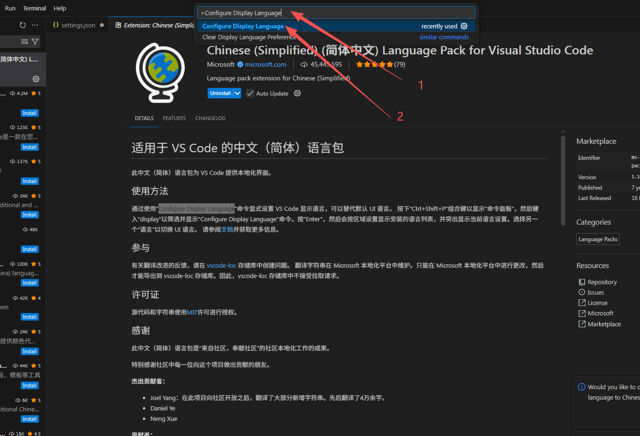The width and height of the screenshot is (640, 436).
Task: Install the extension with 137K downloads
Action: 29,181
